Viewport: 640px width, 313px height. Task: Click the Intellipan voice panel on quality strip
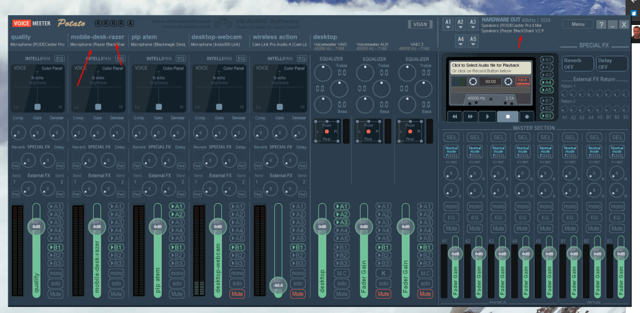tap(37, 88)
